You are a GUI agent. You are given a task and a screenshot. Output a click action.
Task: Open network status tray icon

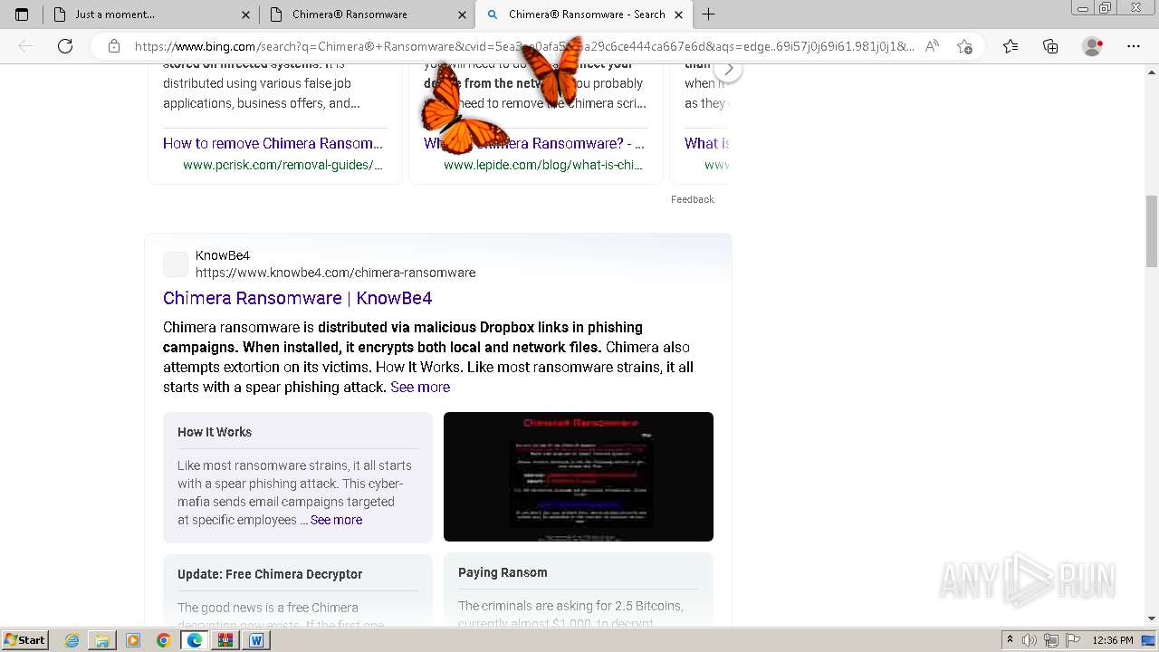(x=1051, y=640)
